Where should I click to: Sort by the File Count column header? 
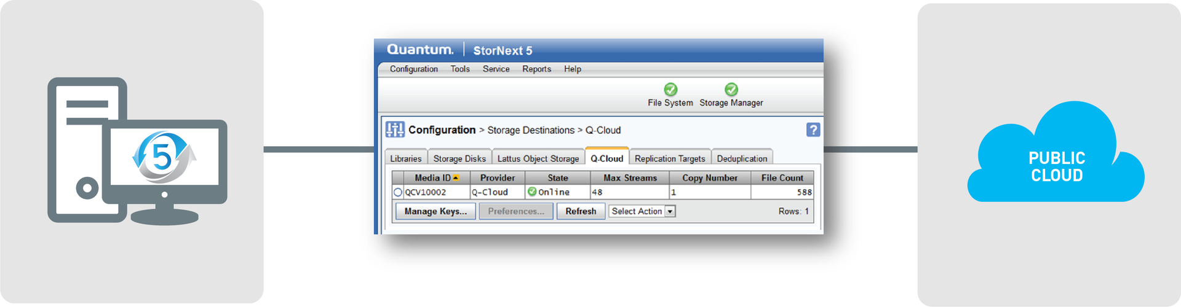click(x=782, y=177)
